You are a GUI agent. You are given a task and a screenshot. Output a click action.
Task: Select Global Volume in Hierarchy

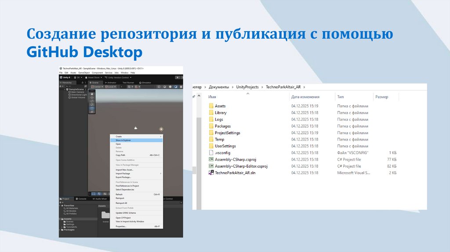click(76, 97)
